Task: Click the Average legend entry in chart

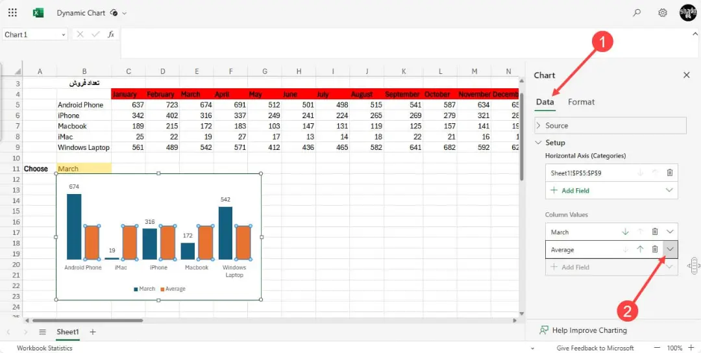Action: click(173, 289)
